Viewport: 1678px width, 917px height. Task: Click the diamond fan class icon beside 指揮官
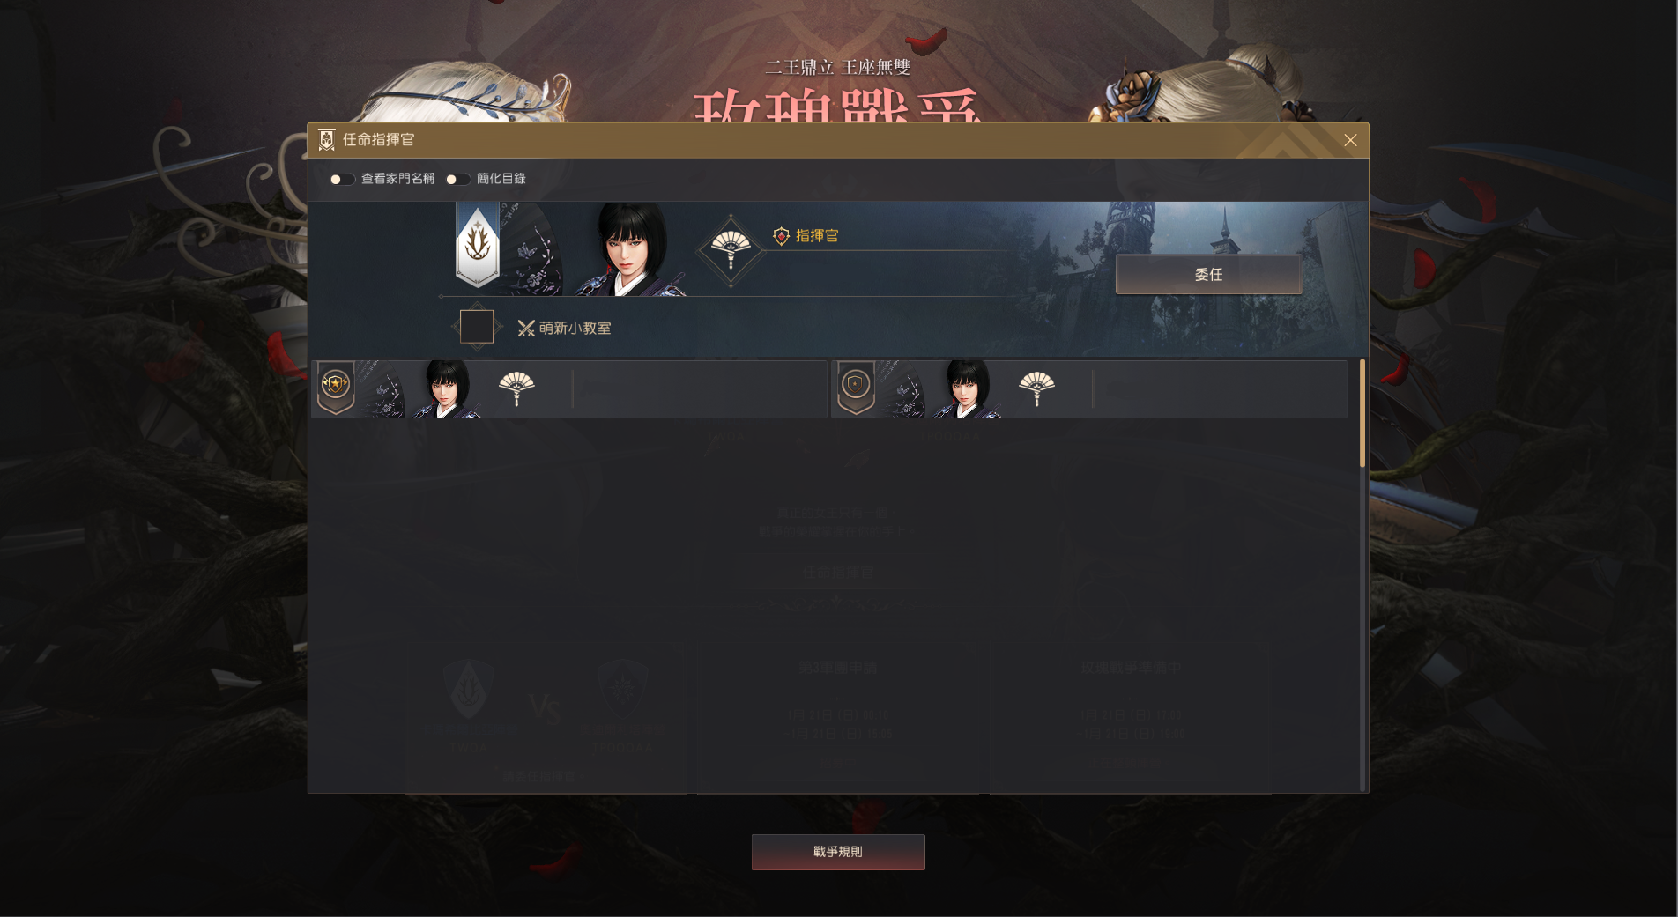731,250
